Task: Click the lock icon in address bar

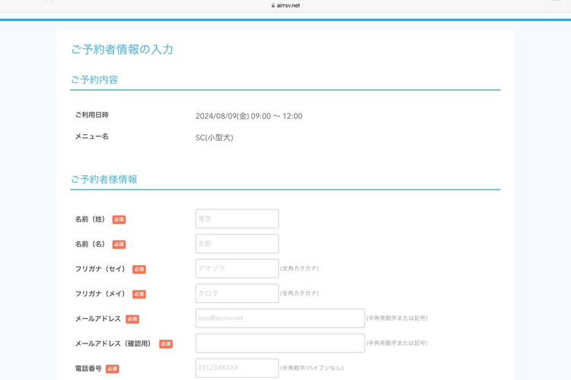Action: (x=273, y=5)
